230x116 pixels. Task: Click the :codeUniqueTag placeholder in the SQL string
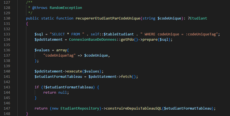[201, 34]
